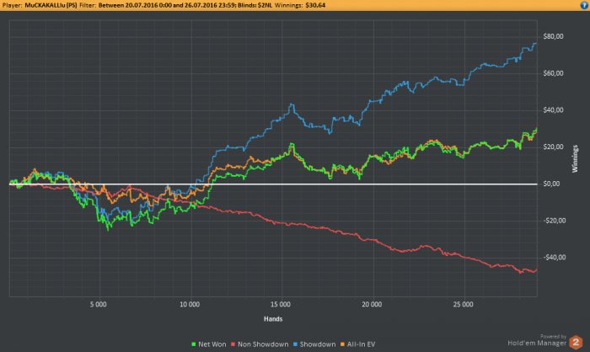Click the Blinds $2NL filter text
The height and width of the screenshot is (352, 590).
click(255, 5)
